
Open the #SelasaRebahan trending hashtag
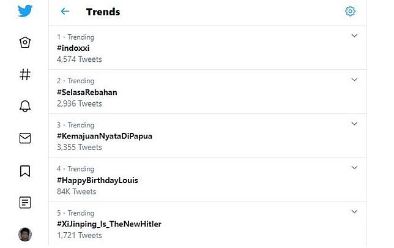[x=87, y=92]
